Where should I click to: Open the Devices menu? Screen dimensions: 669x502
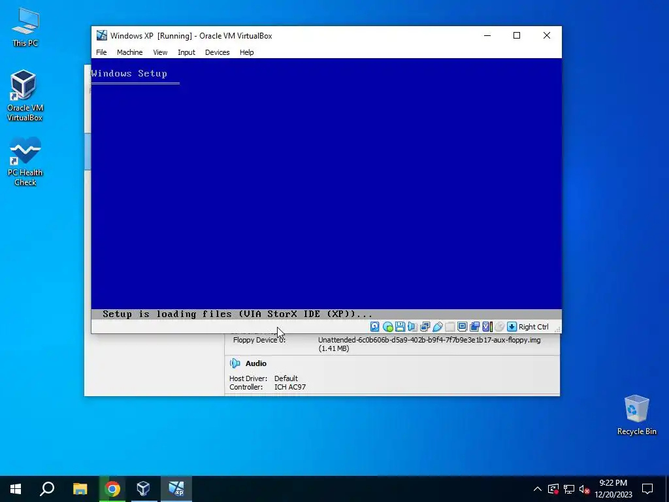tap(217, 52)
